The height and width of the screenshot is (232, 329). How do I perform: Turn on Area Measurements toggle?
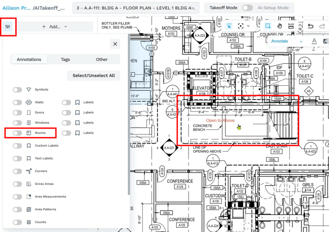17,197
